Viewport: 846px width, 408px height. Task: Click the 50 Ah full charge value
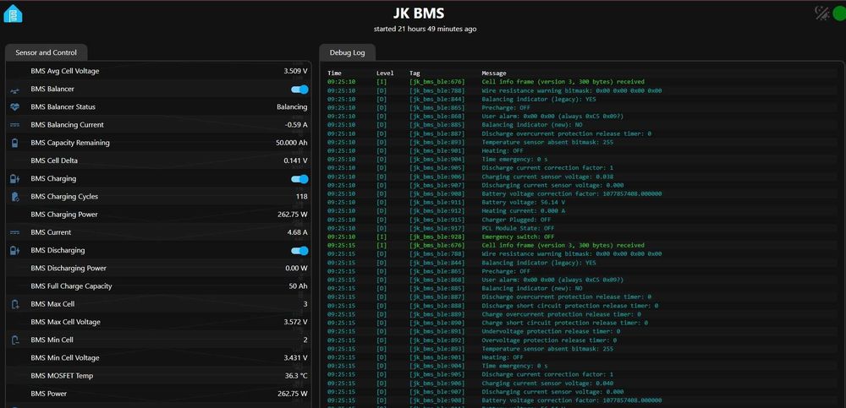(x=299, y=286)
